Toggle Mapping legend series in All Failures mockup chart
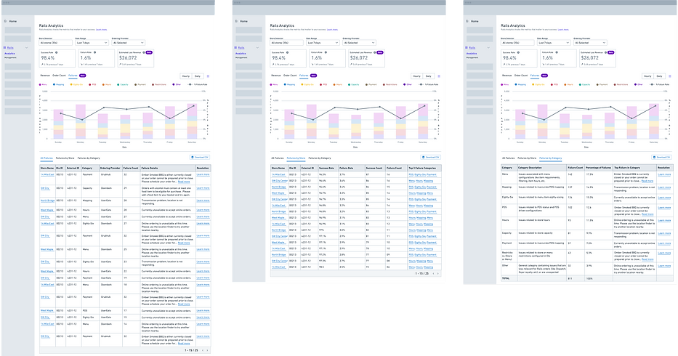 click(59, 85)
